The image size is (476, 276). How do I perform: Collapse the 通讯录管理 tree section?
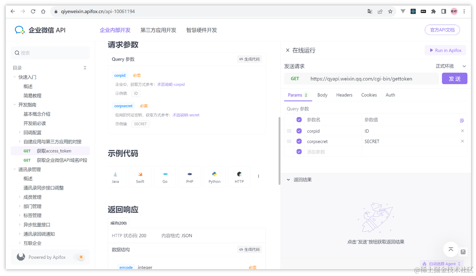click(x=15, y=169)
